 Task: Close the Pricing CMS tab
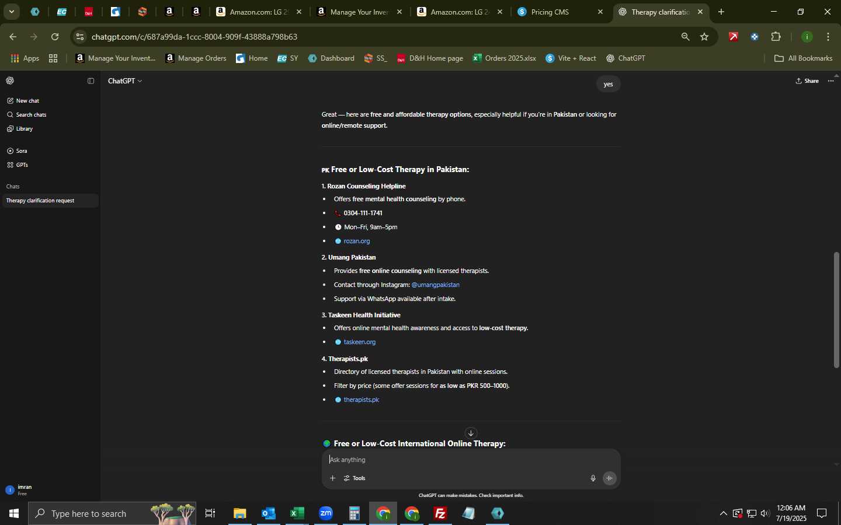(x=601, y=12)
